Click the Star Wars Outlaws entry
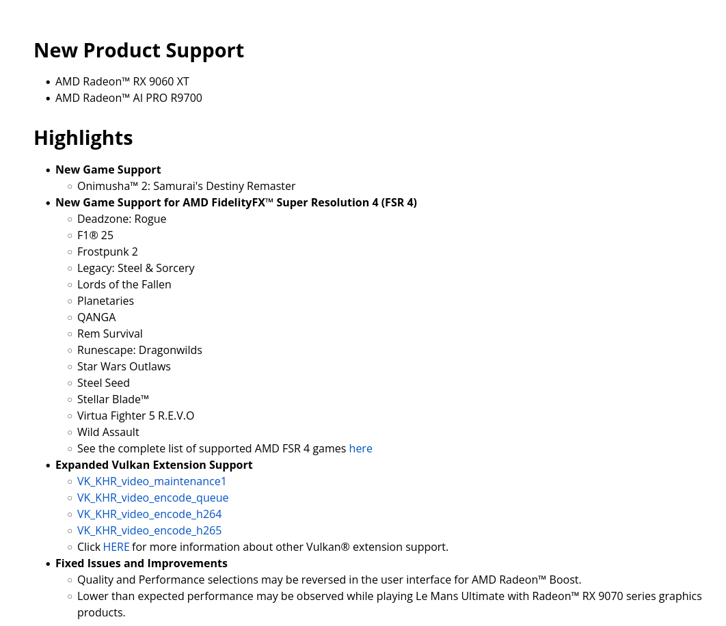The image size is (726, 626). pyautogui.click(x=124, y=366)
